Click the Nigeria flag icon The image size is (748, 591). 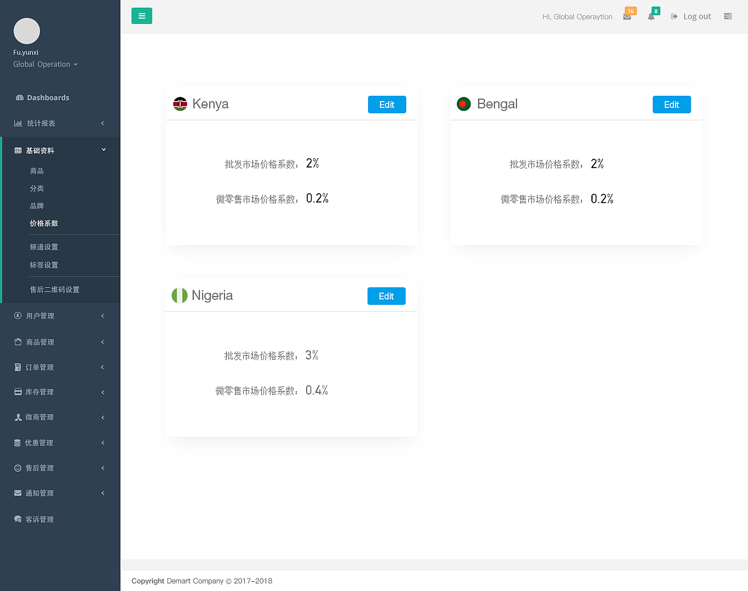(179, 295)
